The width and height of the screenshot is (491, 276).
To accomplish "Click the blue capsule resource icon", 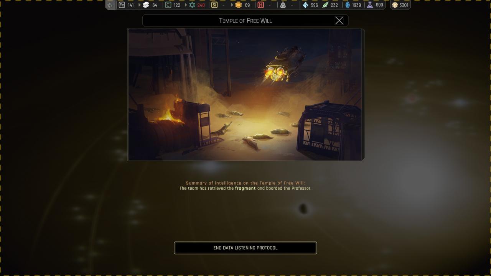I will tap(348, 5).
